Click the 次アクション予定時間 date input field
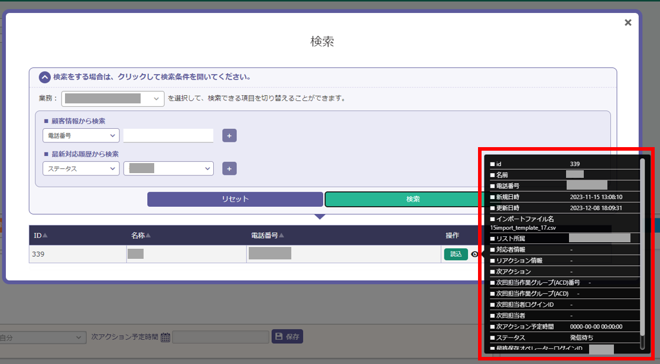 (220, 337)
